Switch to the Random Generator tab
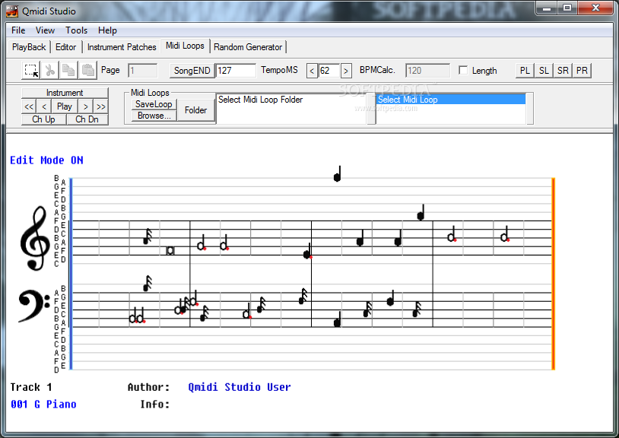The image size is (619, 438). 248,47
